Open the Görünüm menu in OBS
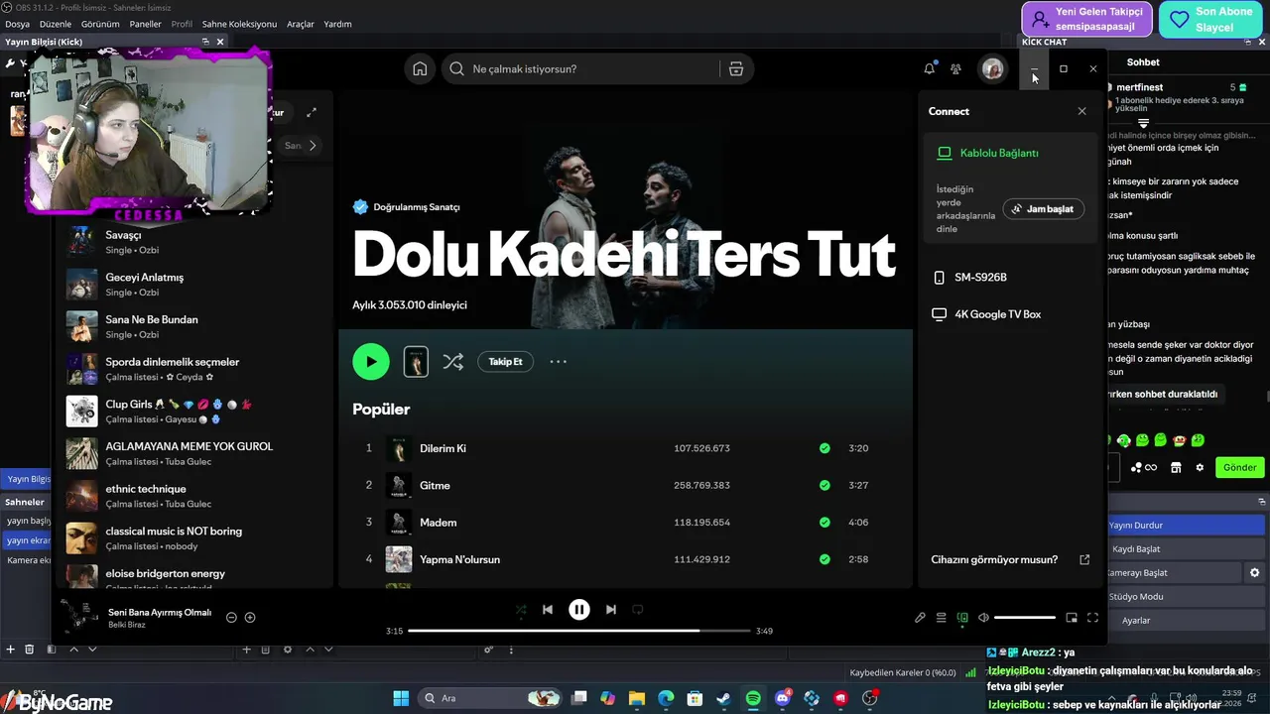The height and width of the screenshot is (714, 1270). (100, 24)
